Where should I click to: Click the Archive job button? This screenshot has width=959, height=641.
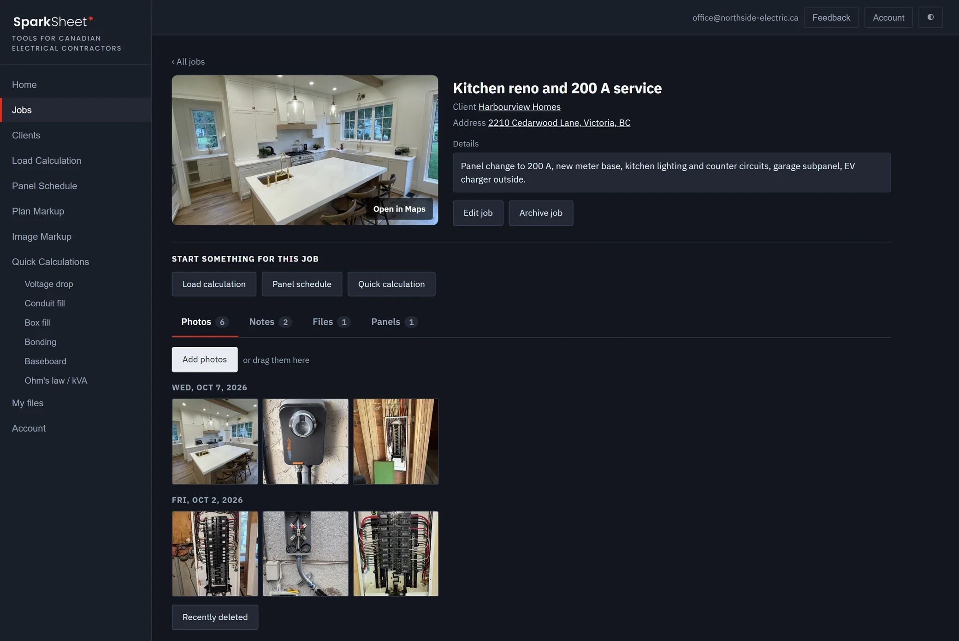pos(540,213)
